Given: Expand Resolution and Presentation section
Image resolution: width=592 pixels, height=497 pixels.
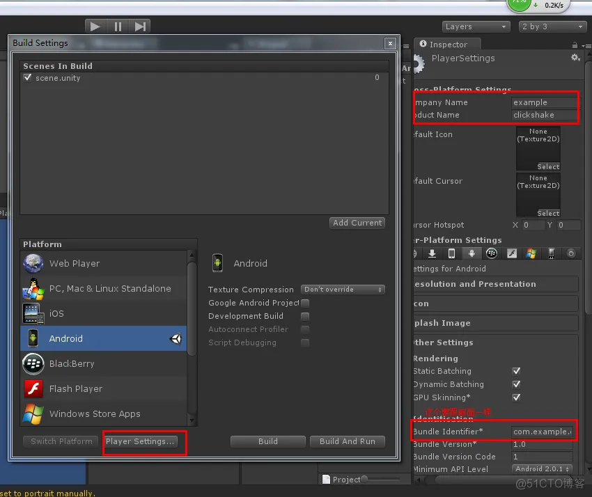Looking at the screenshot, I should point(496,284).
